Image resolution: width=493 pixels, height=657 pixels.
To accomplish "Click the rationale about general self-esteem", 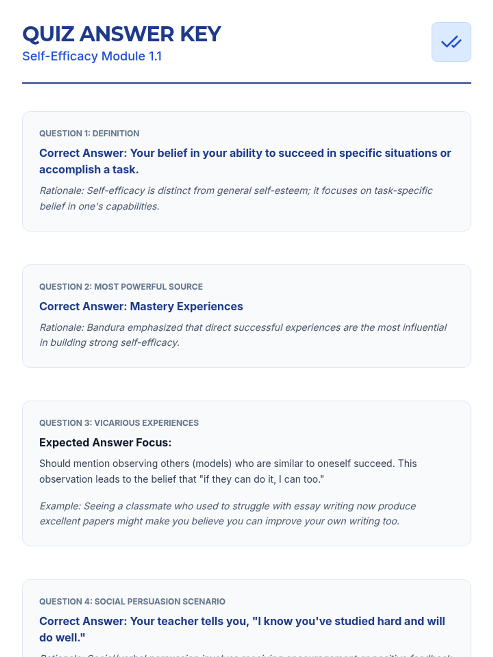I will point(236,198).
